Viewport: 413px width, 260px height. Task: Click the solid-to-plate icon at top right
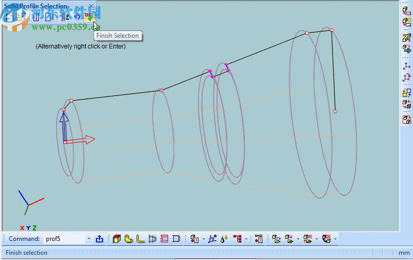click(407, 11)
